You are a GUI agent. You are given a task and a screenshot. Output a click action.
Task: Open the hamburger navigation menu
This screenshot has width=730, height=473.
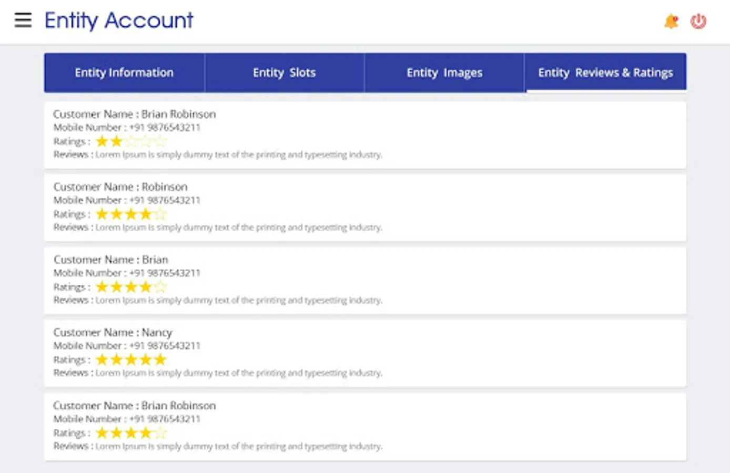pyautogui.click(x=23, y=20)
